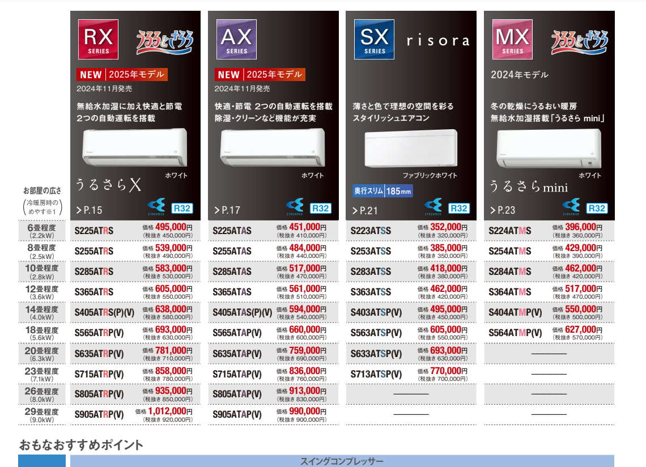Screen dimensions: 646x467
Task: Click model number S223ATSS
Action: [x=371, y=231]
